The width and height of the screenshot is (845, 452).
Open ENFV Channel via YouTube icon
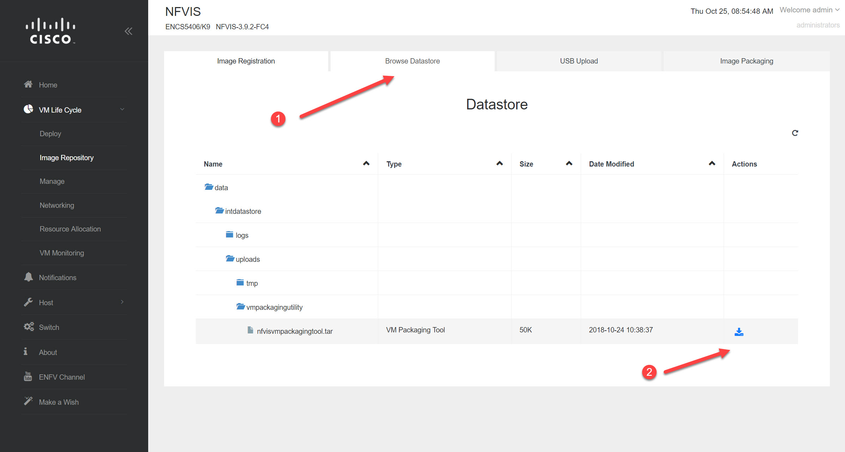[x=28, y=377]
